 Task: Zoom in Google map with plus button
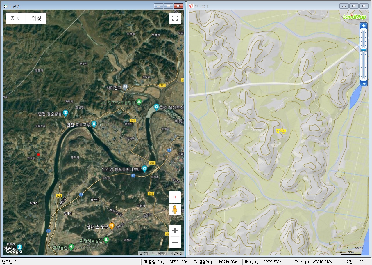tap(175, 231)
